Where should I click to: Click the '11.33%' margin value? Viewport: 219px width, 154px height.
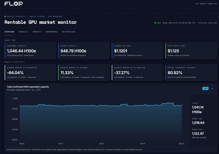[67, 73]
